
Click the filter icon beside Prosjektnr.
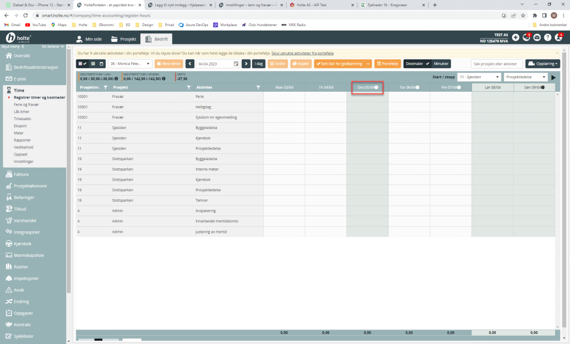coord(105,87)
